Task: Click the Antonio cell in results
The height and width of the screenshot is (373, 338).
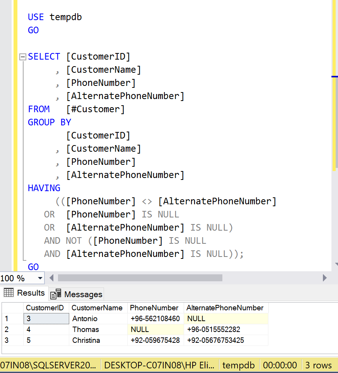Action: point(85,319)
